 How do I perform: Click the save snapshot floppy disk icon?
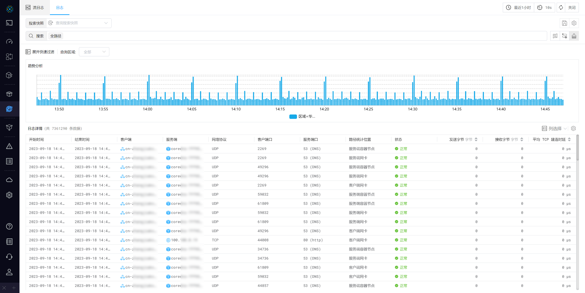(564, 23)
